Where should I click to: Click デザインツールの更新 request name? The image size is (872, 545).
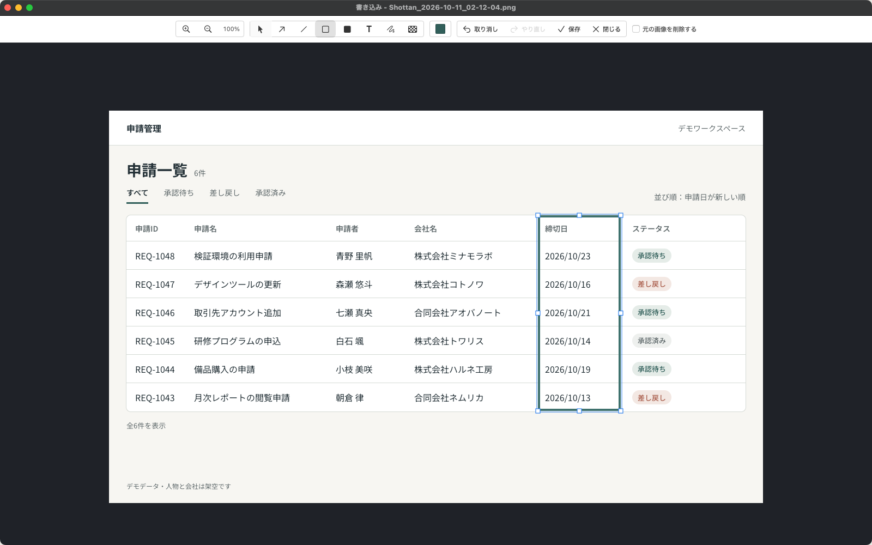coord(238,284)
